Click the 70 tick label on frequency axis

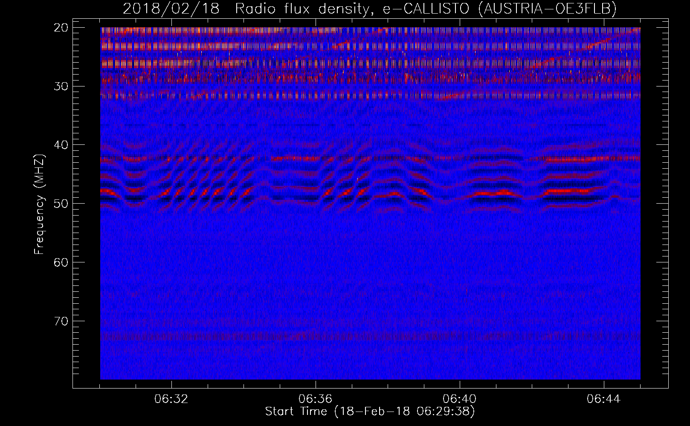(61, 321)
